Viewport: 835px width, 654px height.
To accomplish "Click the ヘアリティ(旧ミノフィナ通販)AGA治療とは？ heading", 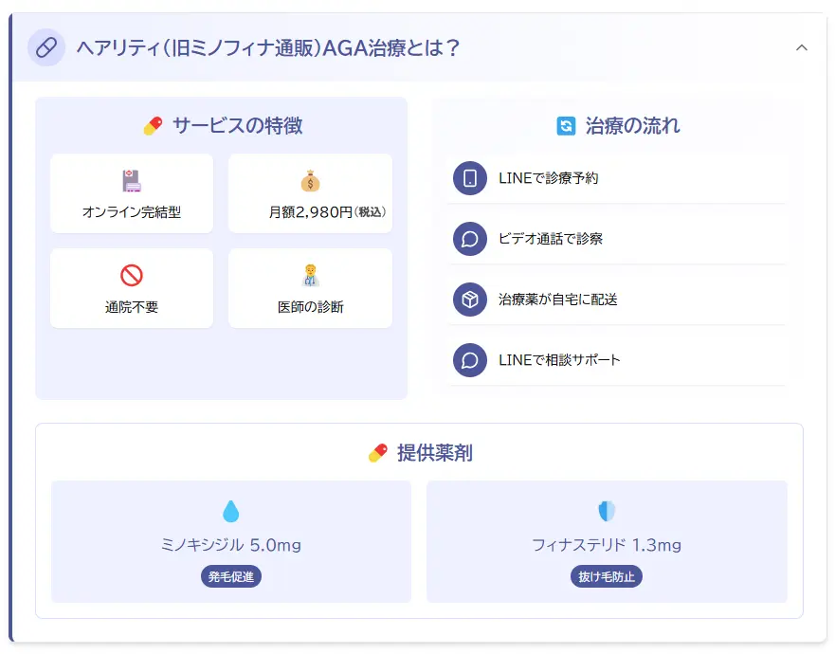I will pos(268,48).
